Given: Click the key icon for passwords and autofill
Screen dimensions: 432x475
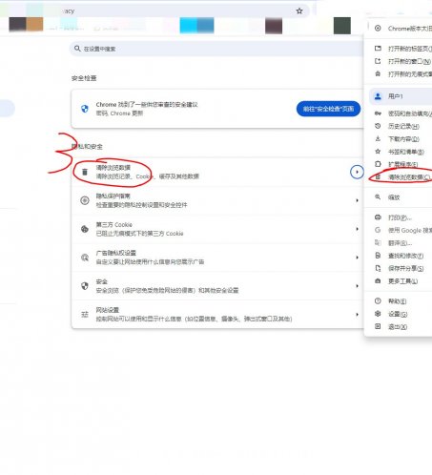Looking at the screenshot, I should 378,114.
